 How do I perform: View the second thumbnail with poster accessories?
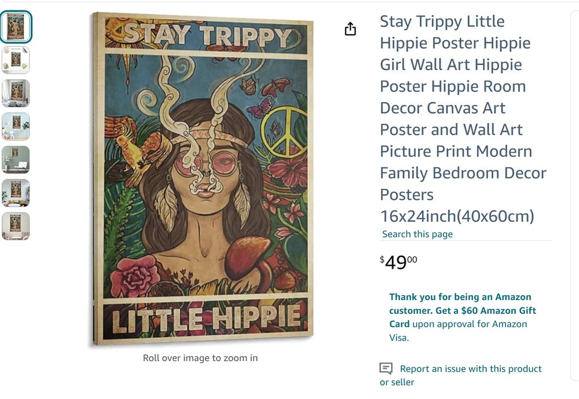(16, 60)
